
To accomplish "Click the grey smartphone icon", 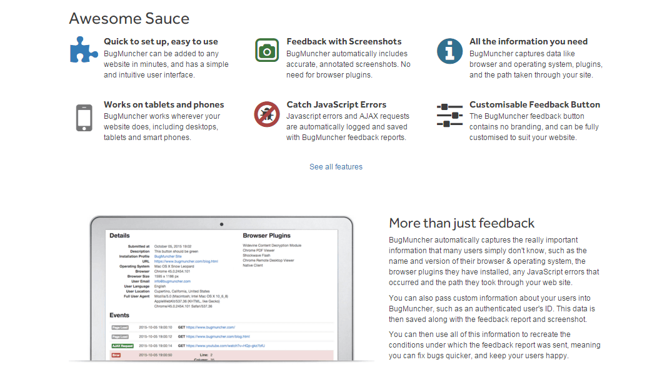I will click(84, 118).
